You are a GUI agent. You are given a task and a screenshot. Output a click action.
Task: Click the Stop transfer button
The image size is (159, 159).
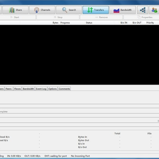58,17
